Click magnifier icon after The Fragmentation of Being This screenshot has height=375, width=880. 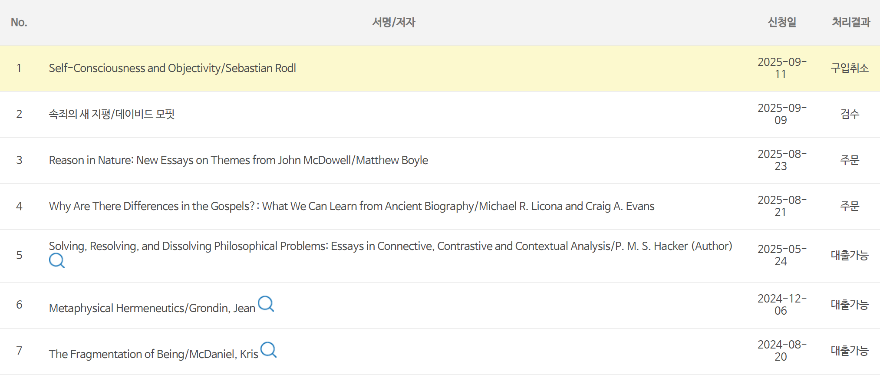[x=268, y=350]
